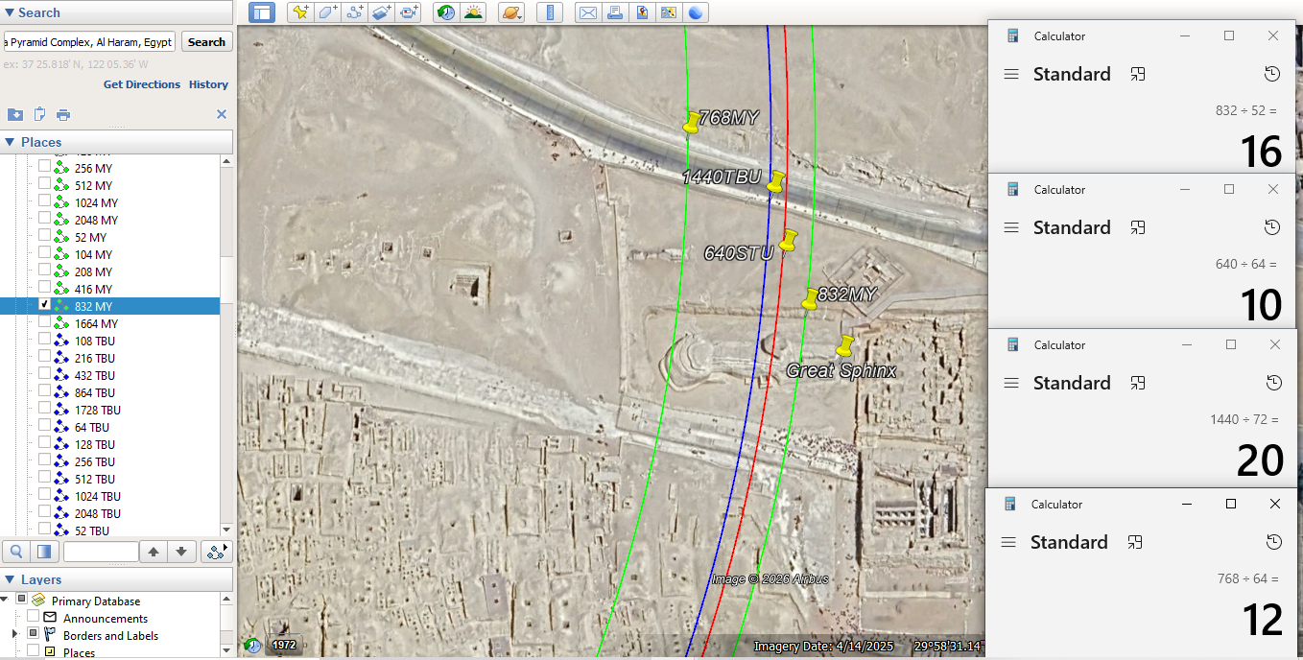Toggle sunlight across the landscape
Image resolution: width=1303 pixels, height=660 pixels.
tap(473, 12)
